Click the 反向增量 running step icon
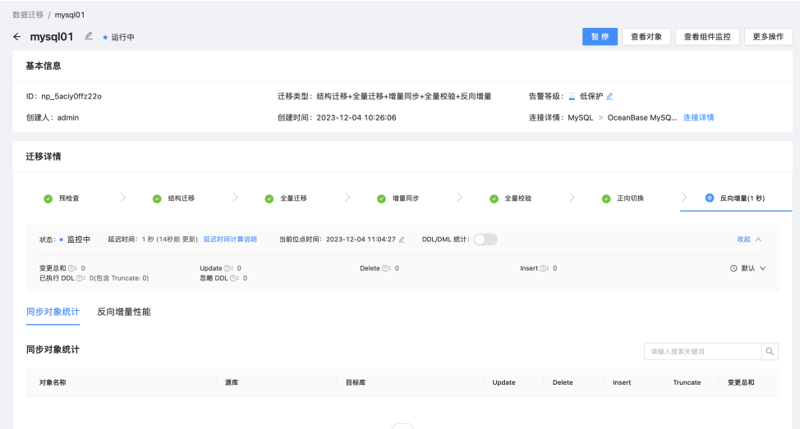 710,198
